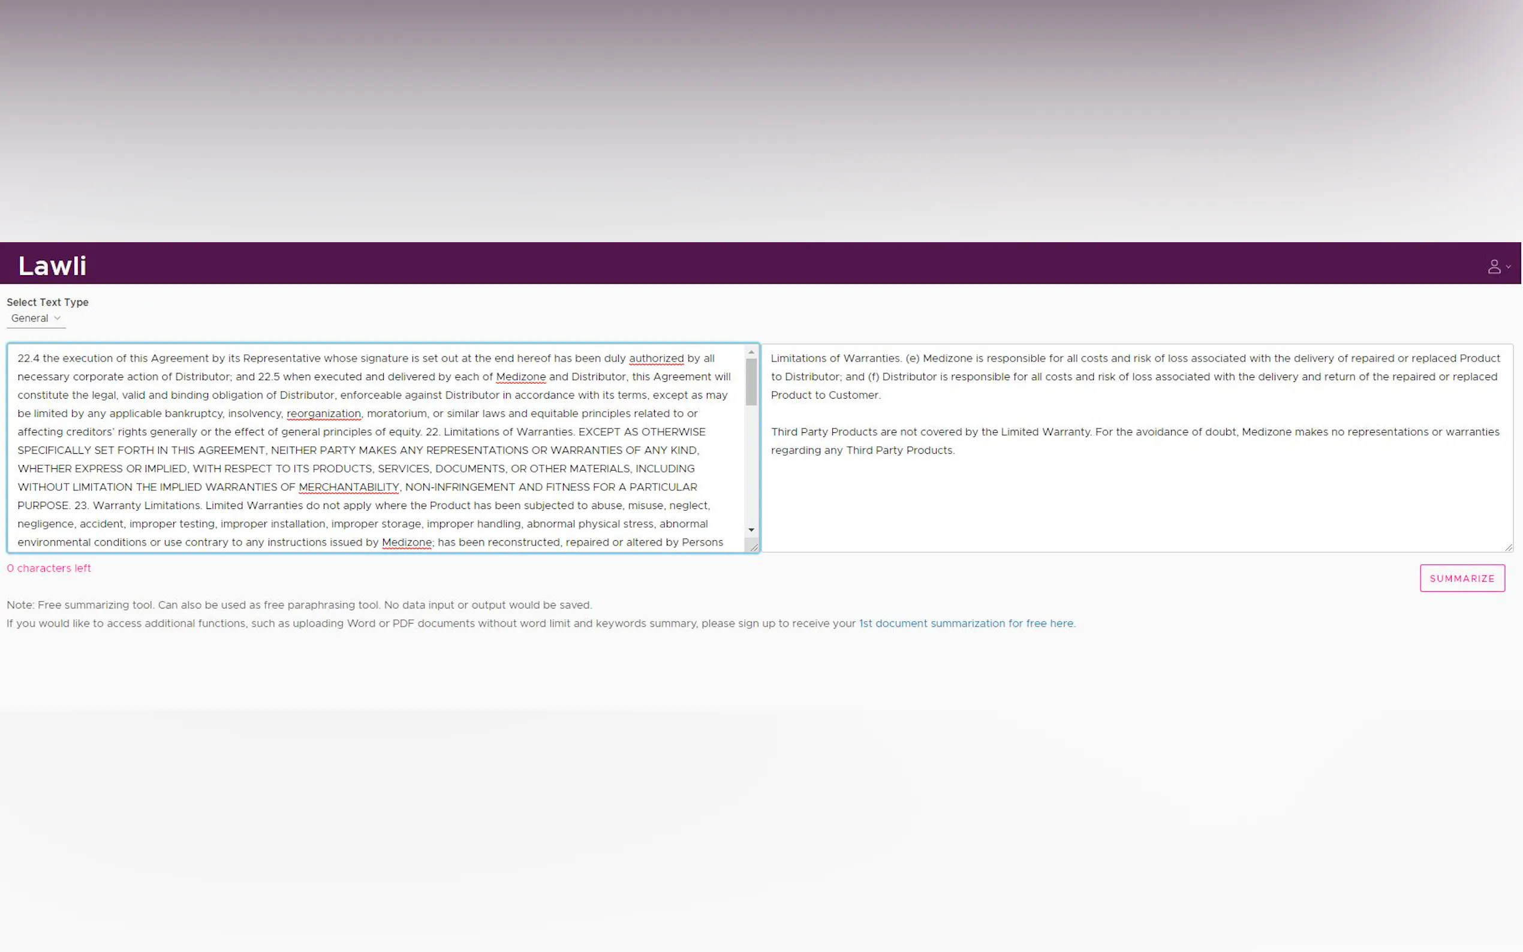Click the input box scrollbar thumb

751,381
